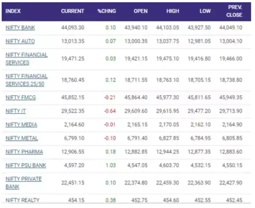Image resolution: width=255 pixels, height=208 pixels.
Task: Open the NIFTY REALTY index link
Action: point(22,200)
